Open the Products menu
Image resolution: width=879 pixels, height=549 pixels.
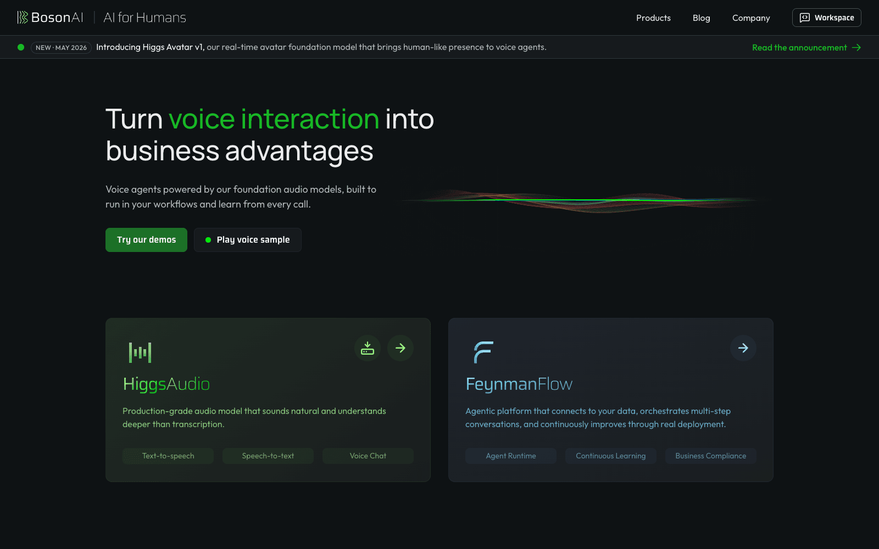click(653, 18)
